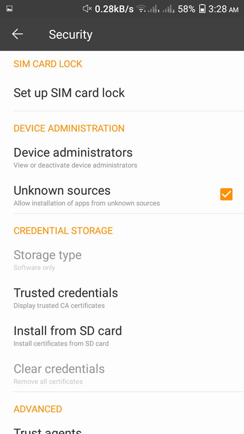Select the Unknown sources row label
This screenshot has height=434, width=244.
[x=62, y=190]
